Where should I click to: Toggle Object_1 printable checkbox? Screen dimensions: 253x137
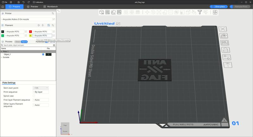(x=43, y=54)
